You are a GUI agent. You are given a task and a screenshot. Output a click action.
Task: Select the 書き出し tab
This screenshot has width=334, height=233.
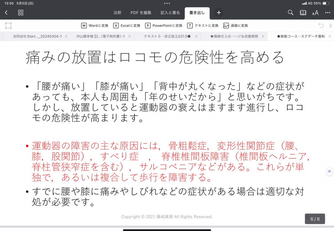tap(197, 13)
